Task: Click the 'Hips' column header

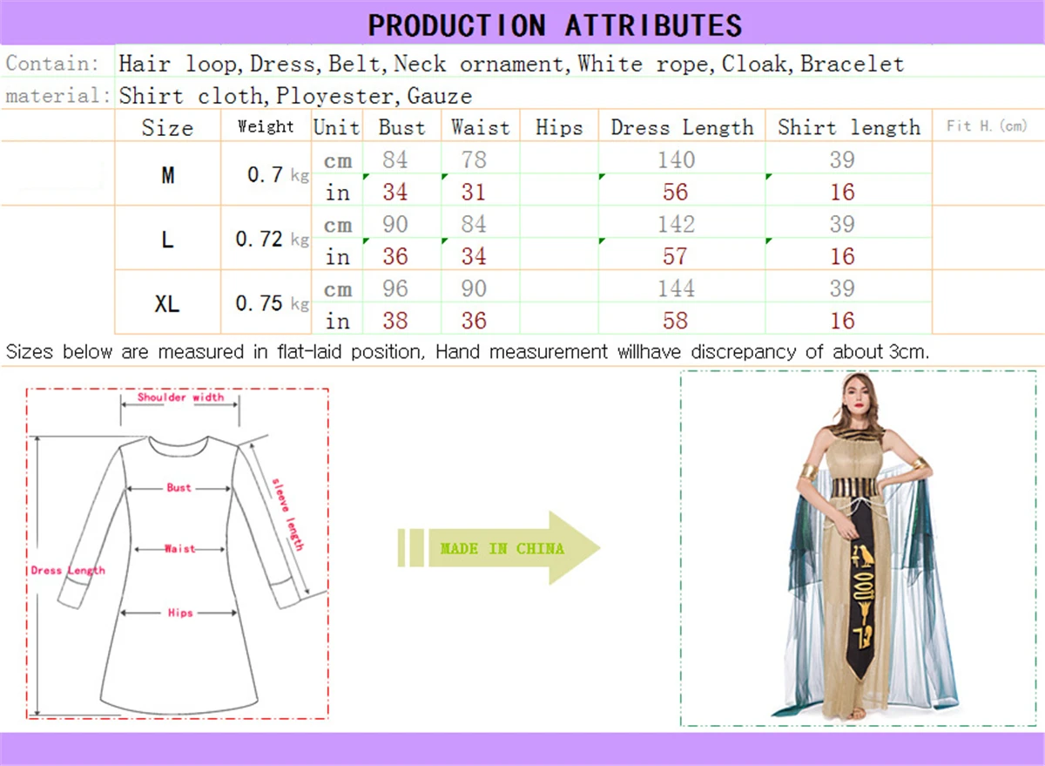Action: (558, 128)
